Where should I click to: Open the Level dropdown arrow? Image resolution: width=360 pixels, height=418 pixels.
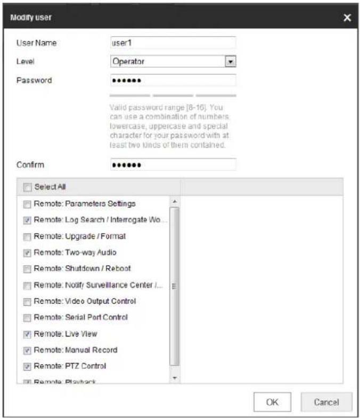tap(230, 62)
